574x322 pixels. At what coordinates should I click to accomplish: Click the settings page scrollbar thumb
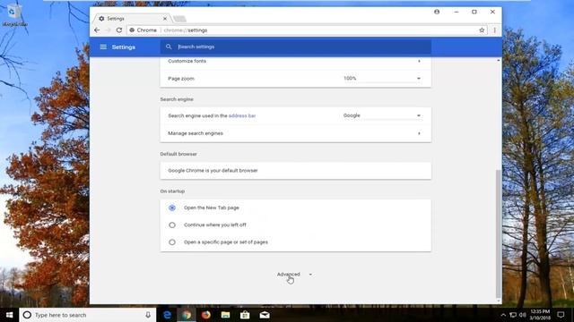[499, 233]
